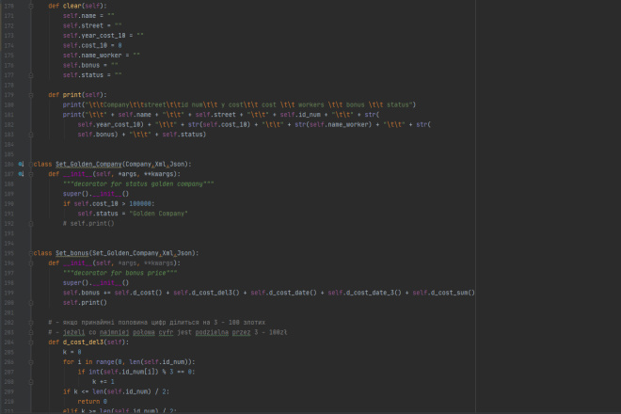621x414 pixels.
Task: Collapse the d_cost_del3 method fold marker
Action: [31, 342]
